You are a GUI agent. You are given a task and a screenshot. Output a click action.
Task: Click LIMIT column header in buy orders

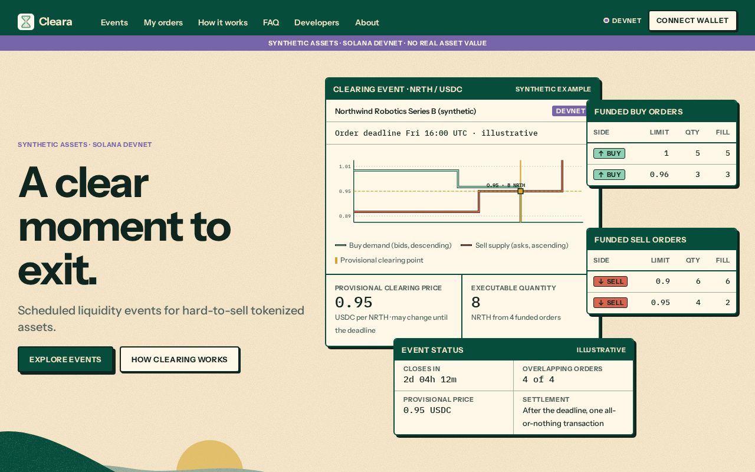click(x=659, y=132)
